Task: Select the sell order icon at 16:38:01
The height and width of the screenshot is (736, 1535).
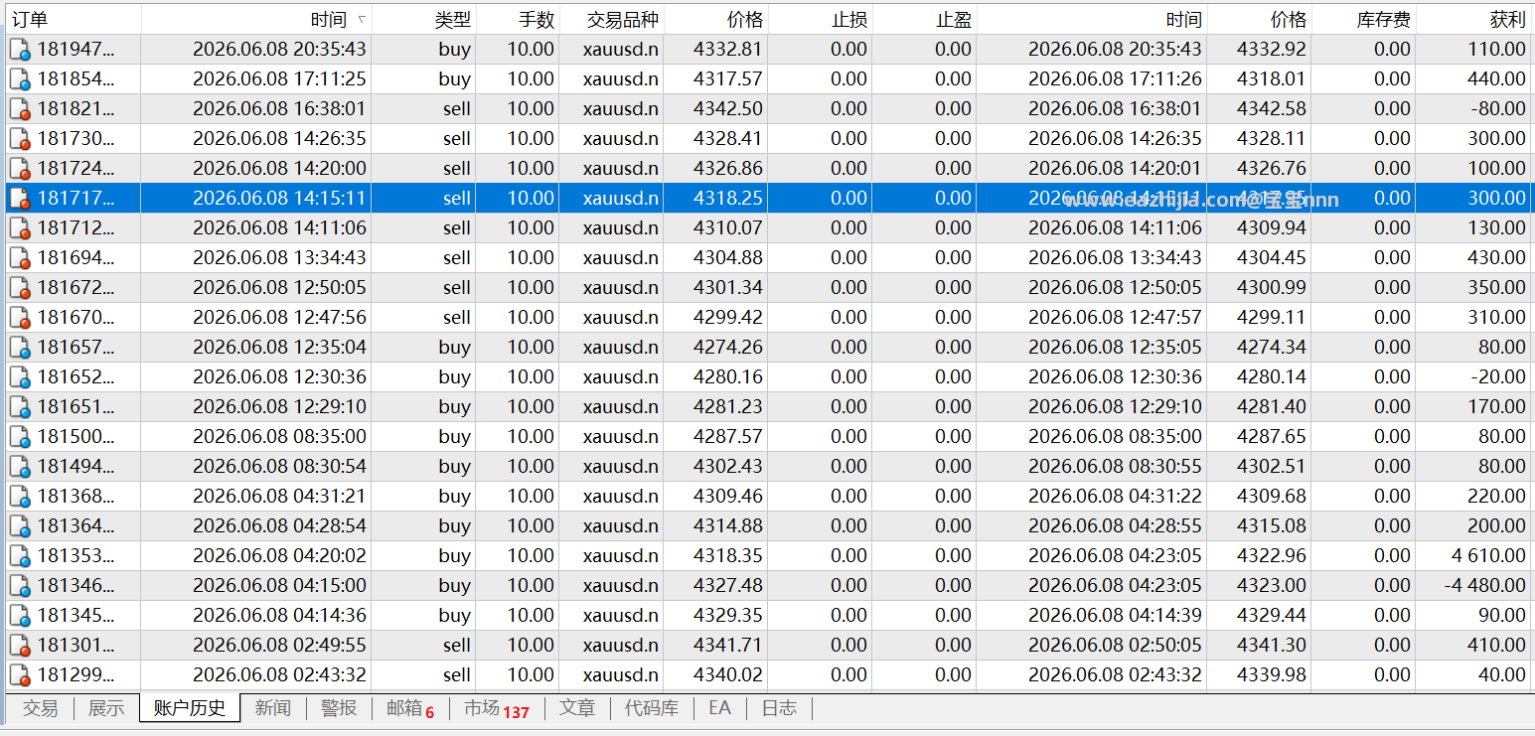Action: point(19,109)
